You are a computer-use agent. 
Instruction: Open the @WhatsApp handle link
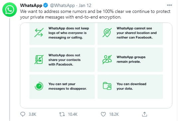click(x=62, y=5)
